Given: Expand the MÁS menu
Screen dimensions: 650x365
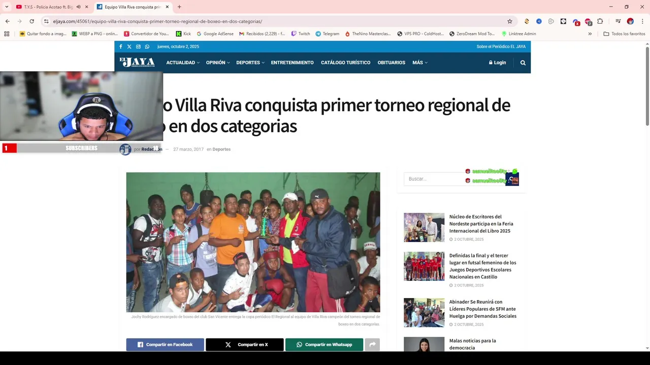Looking at the screenshot, I should point(420,63).
